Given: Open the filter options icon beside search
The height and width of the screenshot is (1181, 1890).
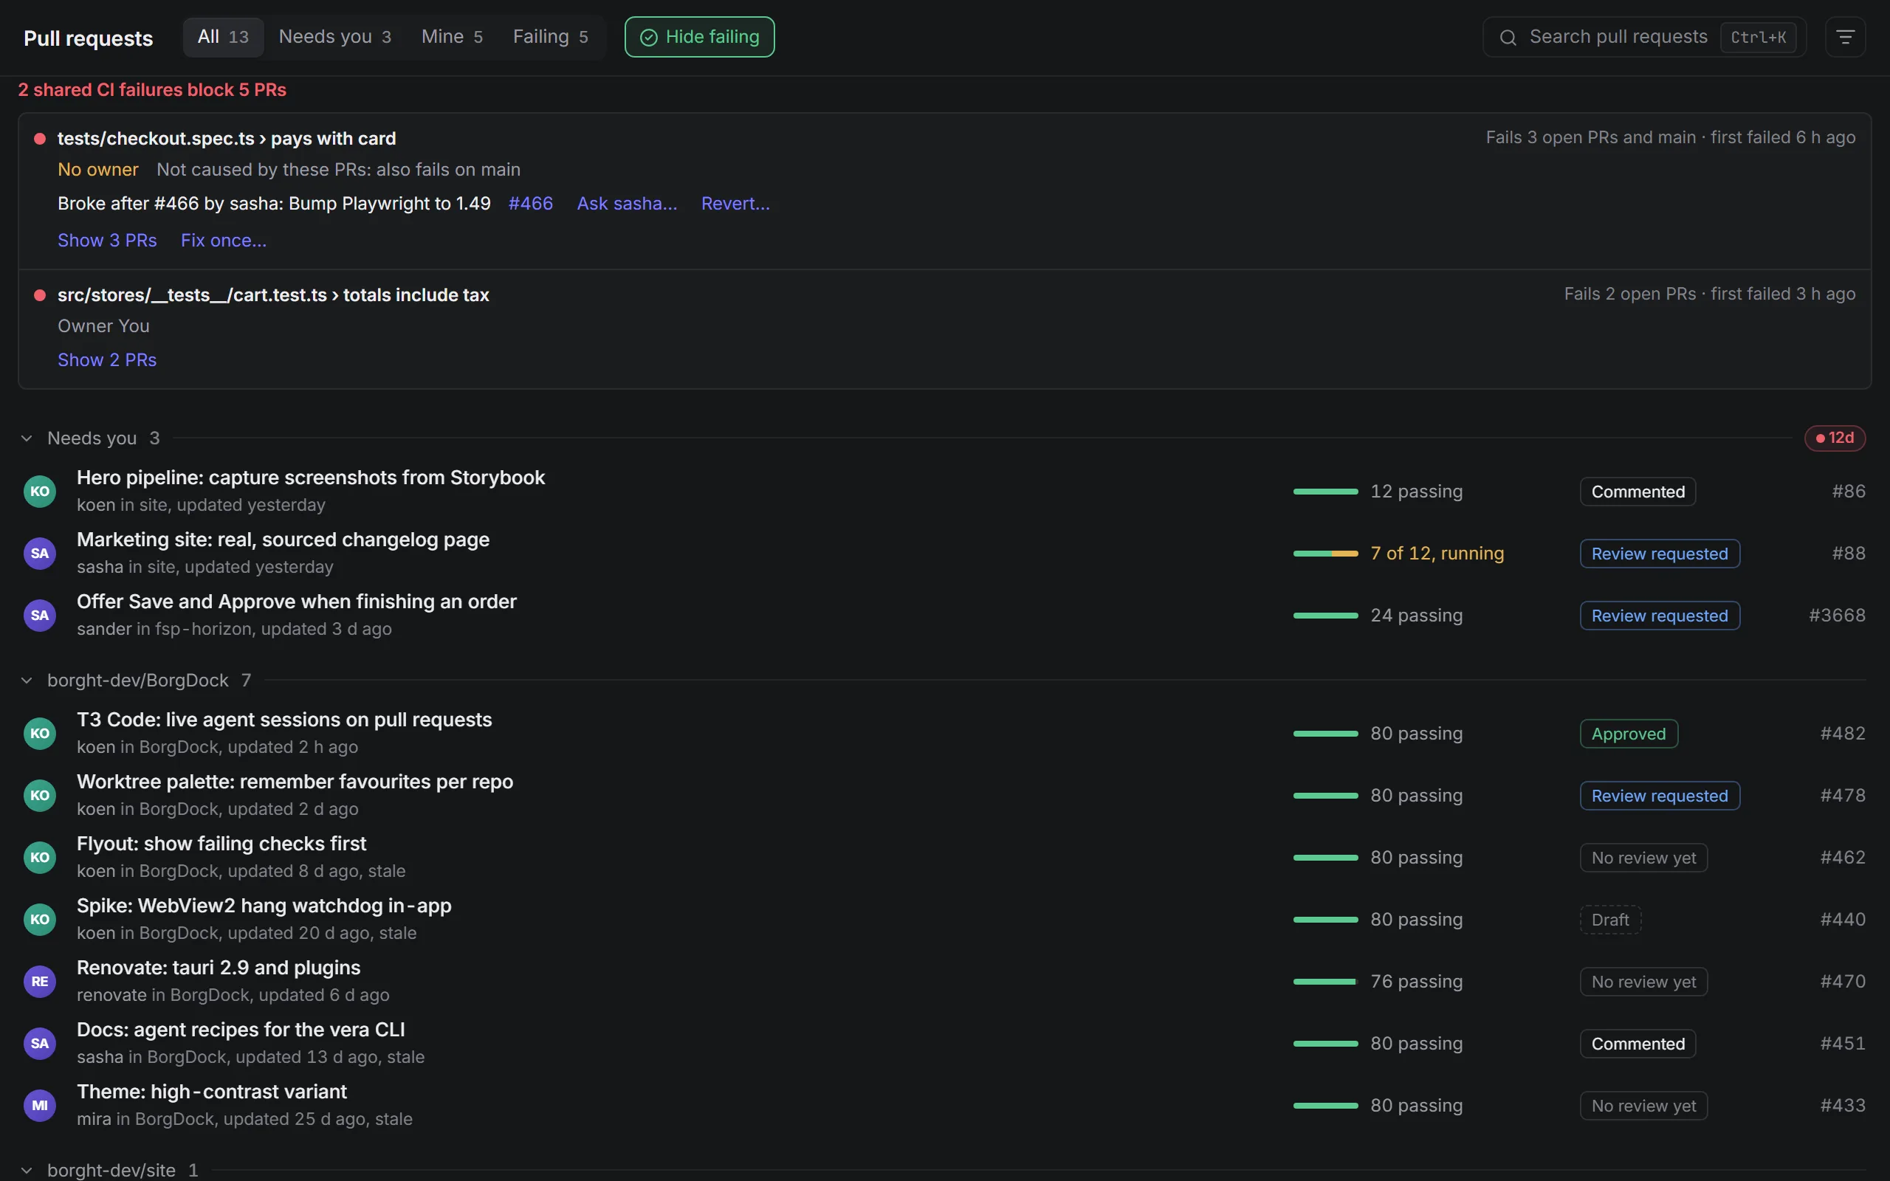Looking at the screenshot, I should (x=1845, y=37).
